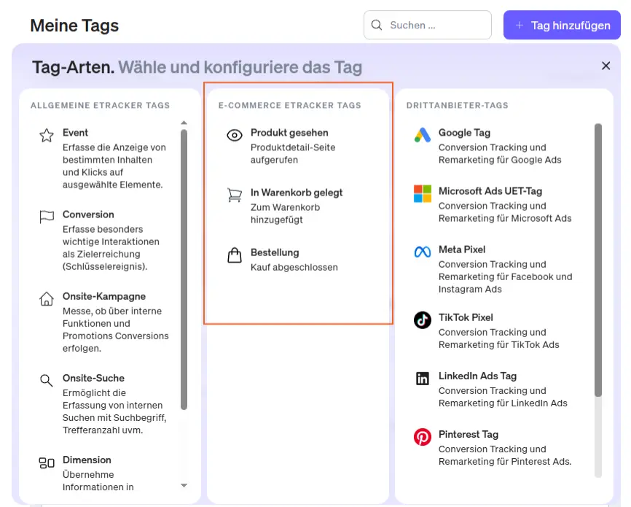Screen dimensions: 631x507
Task: Select the Microsoft Ads UET-Tag icon
Action: [422, 193]
